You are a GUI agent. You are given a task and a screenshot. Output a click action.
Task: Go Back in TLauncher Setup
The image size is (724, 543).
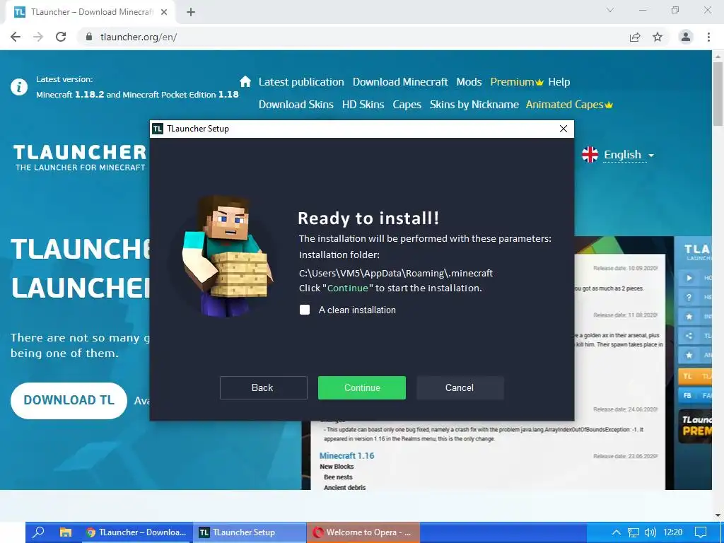tap(263, 387)
